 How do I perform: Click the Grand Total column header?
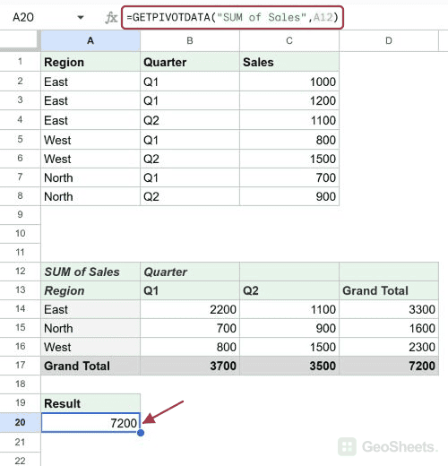389,290
